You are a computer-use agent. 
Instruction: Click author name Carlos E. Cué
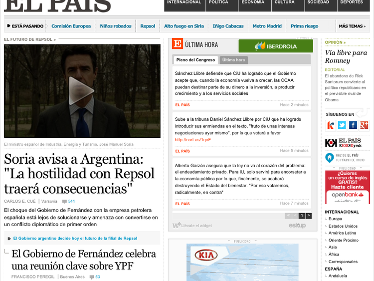pyautogui.click(x=20, y=201)
